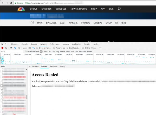Image resolution: width=156 pixels, height=115 pixels.
Task: Activate DevTools inspect element picker
Action: pyautogui.click(x=2, y=44)
